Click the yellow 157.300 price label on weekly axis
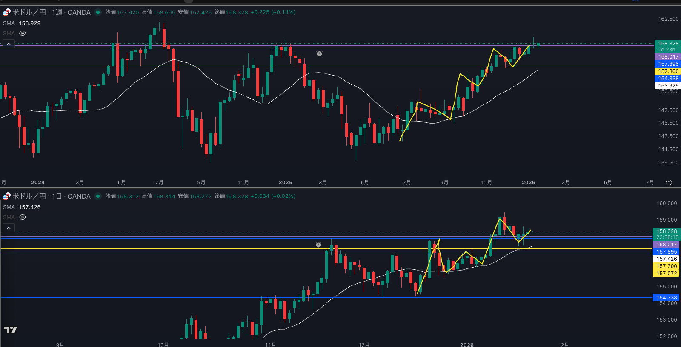This screenshot has width=681, height=347. (x=667, y=71)
